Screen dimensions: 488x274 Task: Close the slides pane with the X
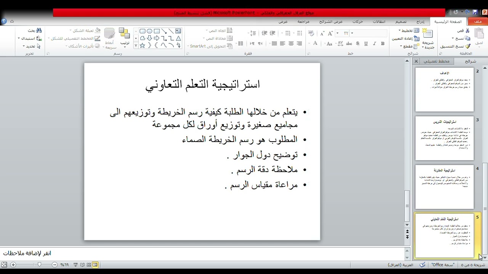[x=416, y=61]
